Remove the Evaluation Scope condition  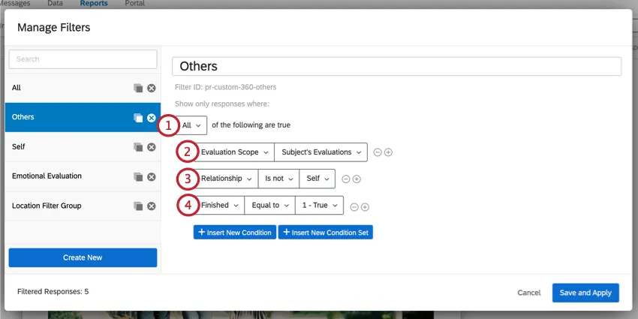(377, 152)
